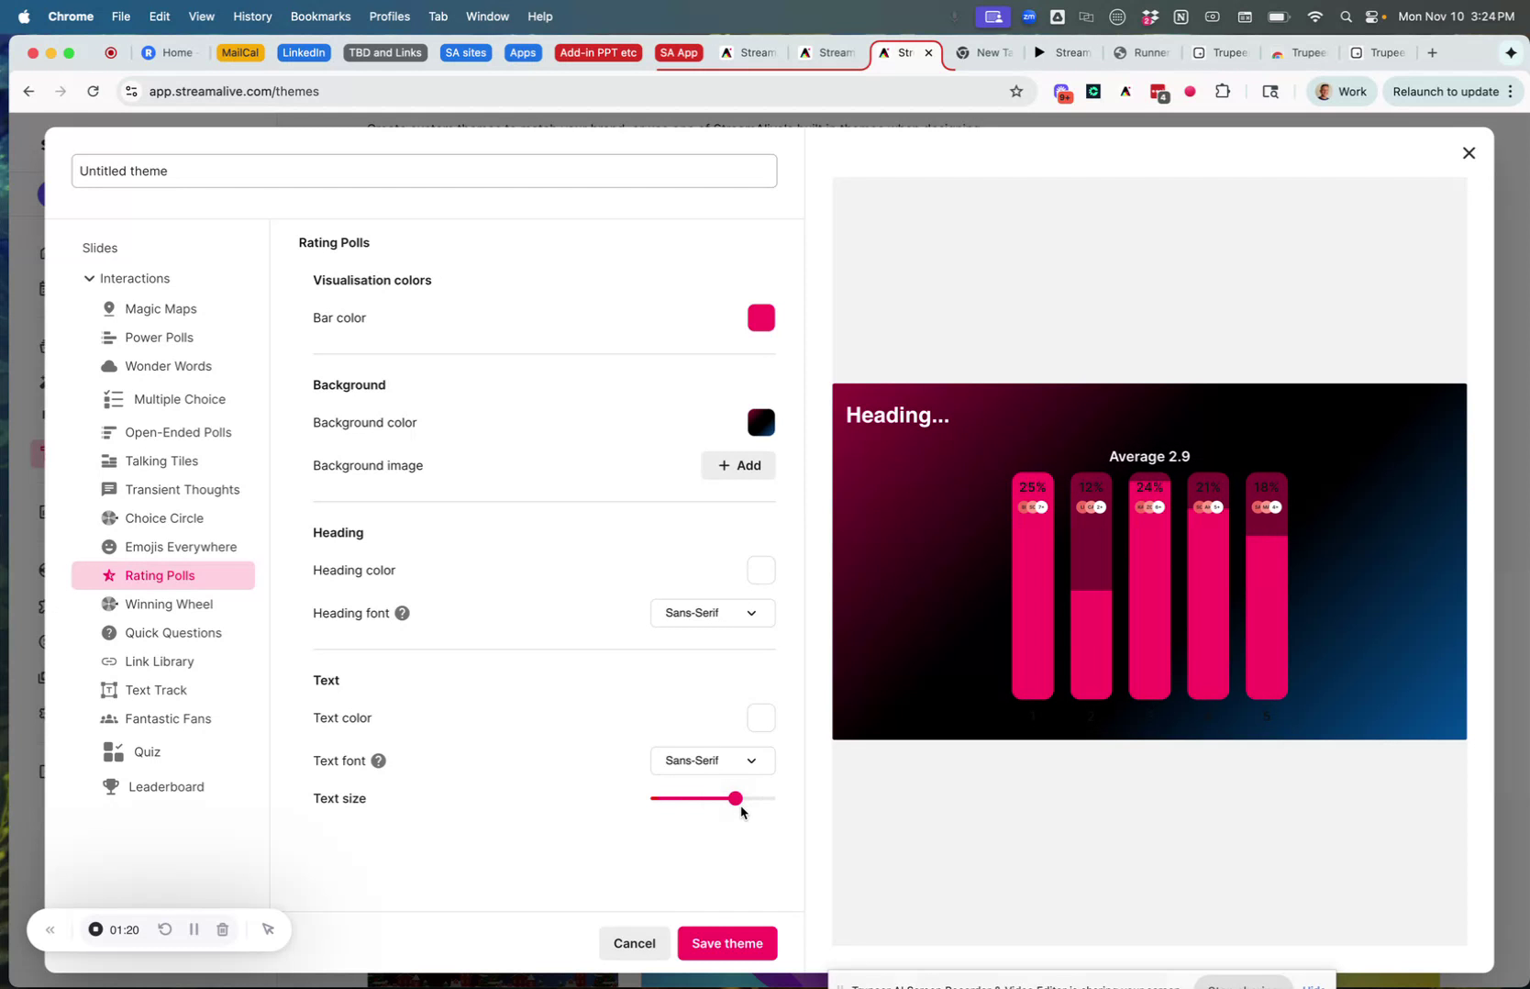1530x989 pixels.
Task: Add a background image
Action: 737,465
